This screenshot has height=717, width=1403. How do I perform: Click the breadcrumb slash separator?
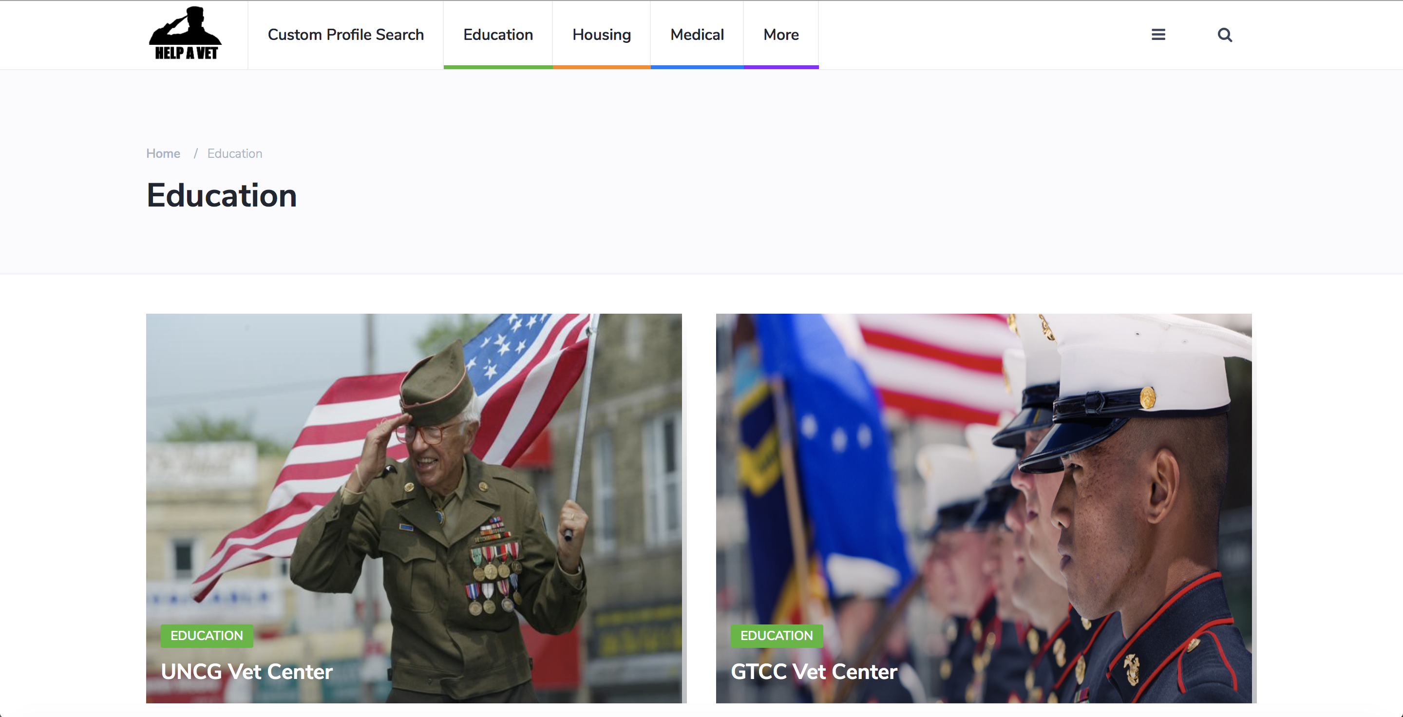[x=195, y=153]
